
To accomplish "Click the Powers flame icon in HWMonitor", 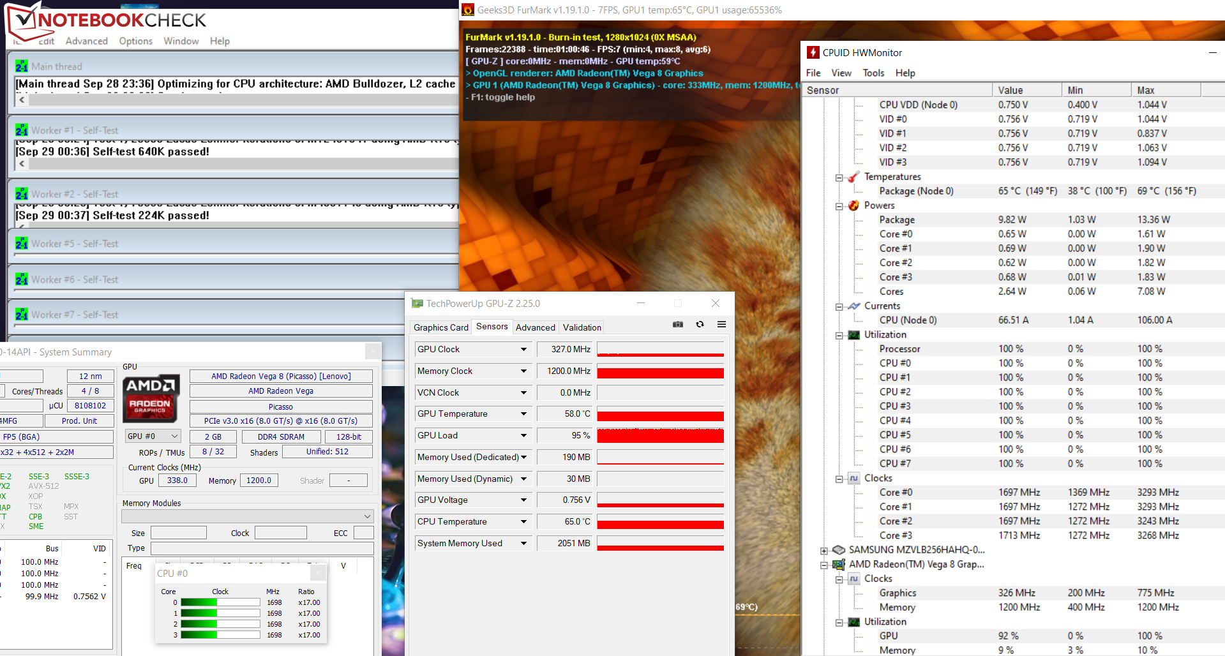I will (853, 205).
